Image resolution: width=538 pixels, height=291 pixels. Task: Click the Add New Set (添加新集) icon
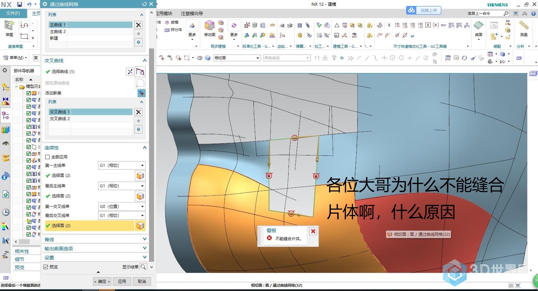click(x=142, y=93)
